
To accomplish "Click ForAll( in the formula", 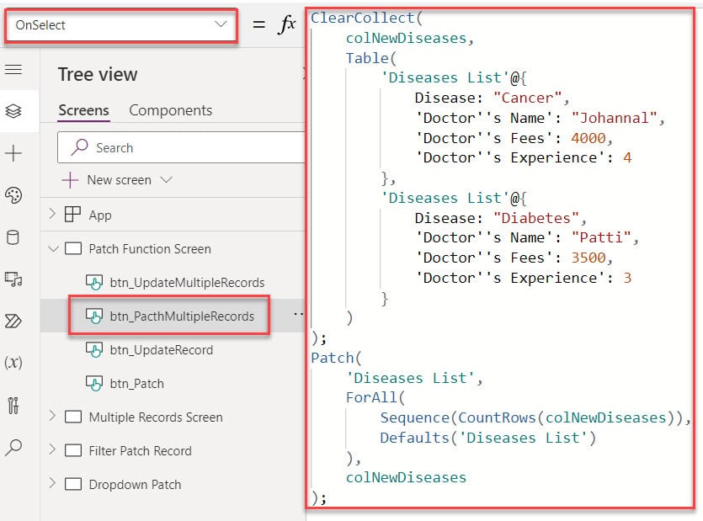I will coord(375,397).
